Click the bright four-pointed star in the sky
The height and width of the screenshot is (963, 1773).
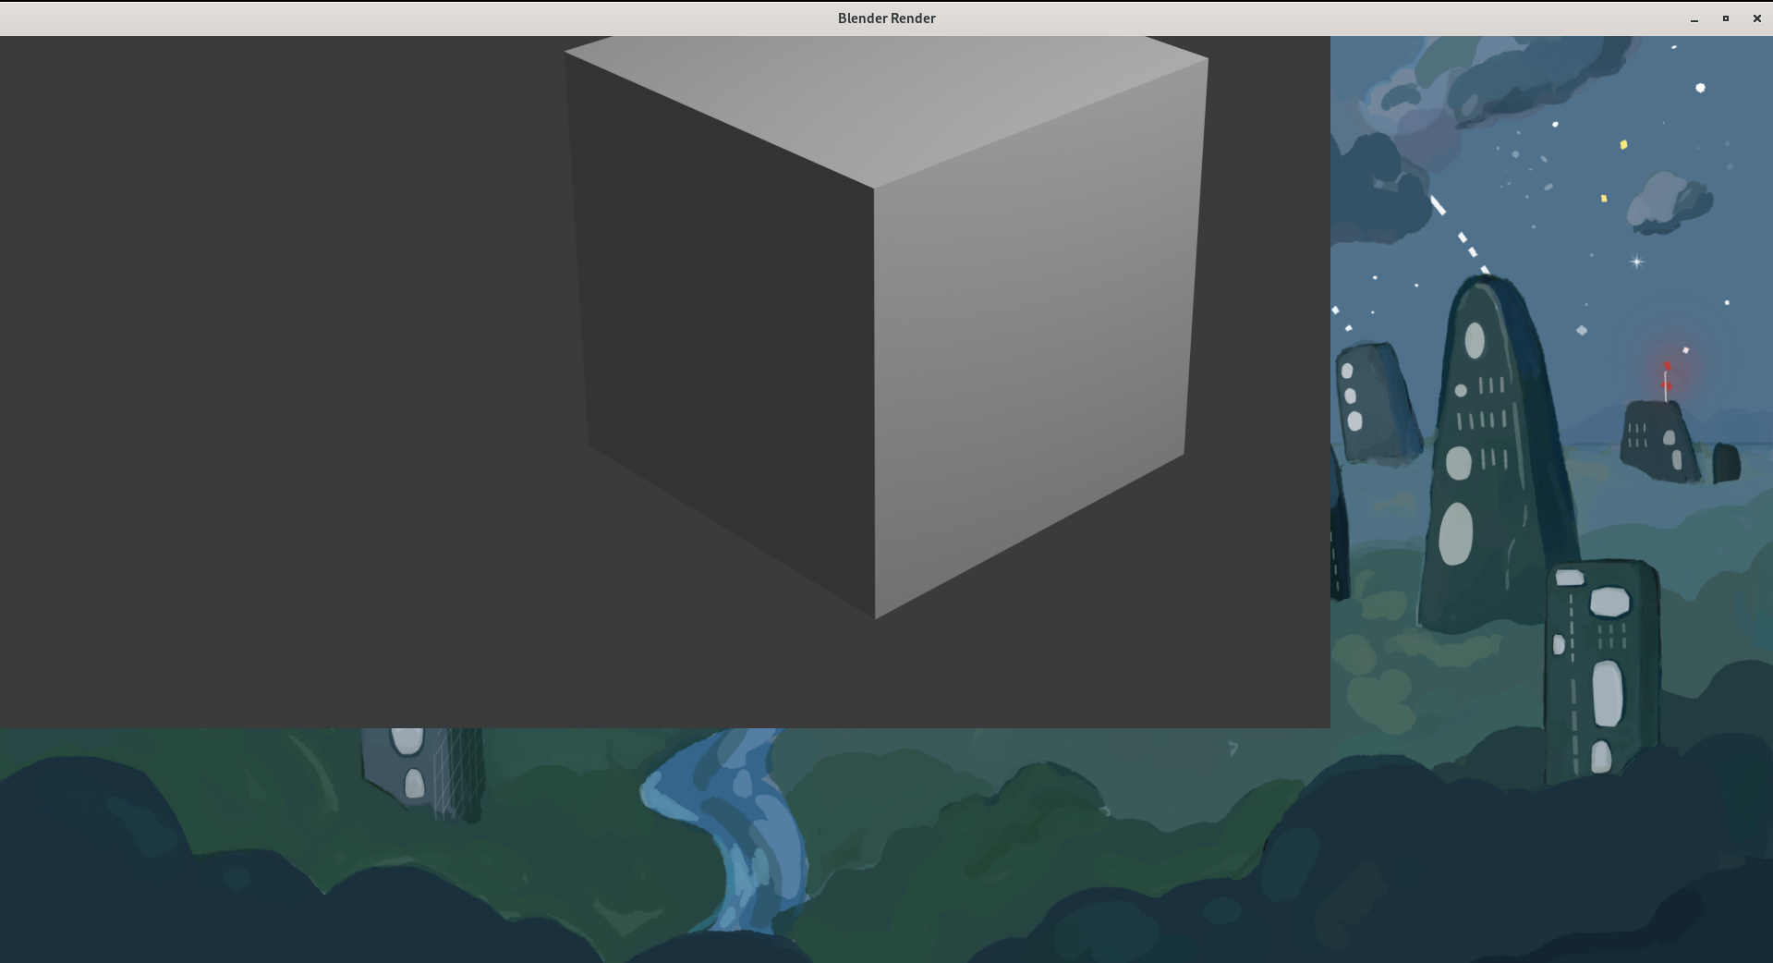[1636, 262]
